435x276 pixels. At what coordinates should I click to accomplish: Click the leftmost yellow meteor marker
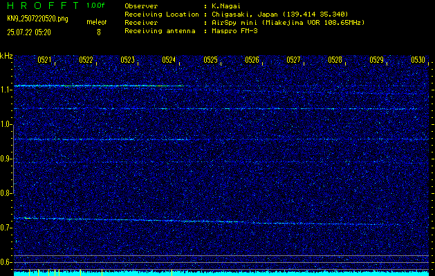click(29, 273)
